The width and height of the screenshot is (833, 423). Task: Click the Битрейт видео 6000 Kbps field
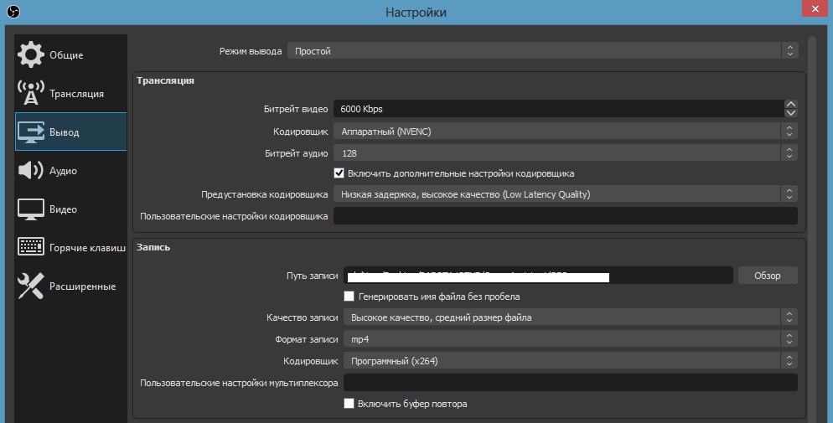pos(558,109)
